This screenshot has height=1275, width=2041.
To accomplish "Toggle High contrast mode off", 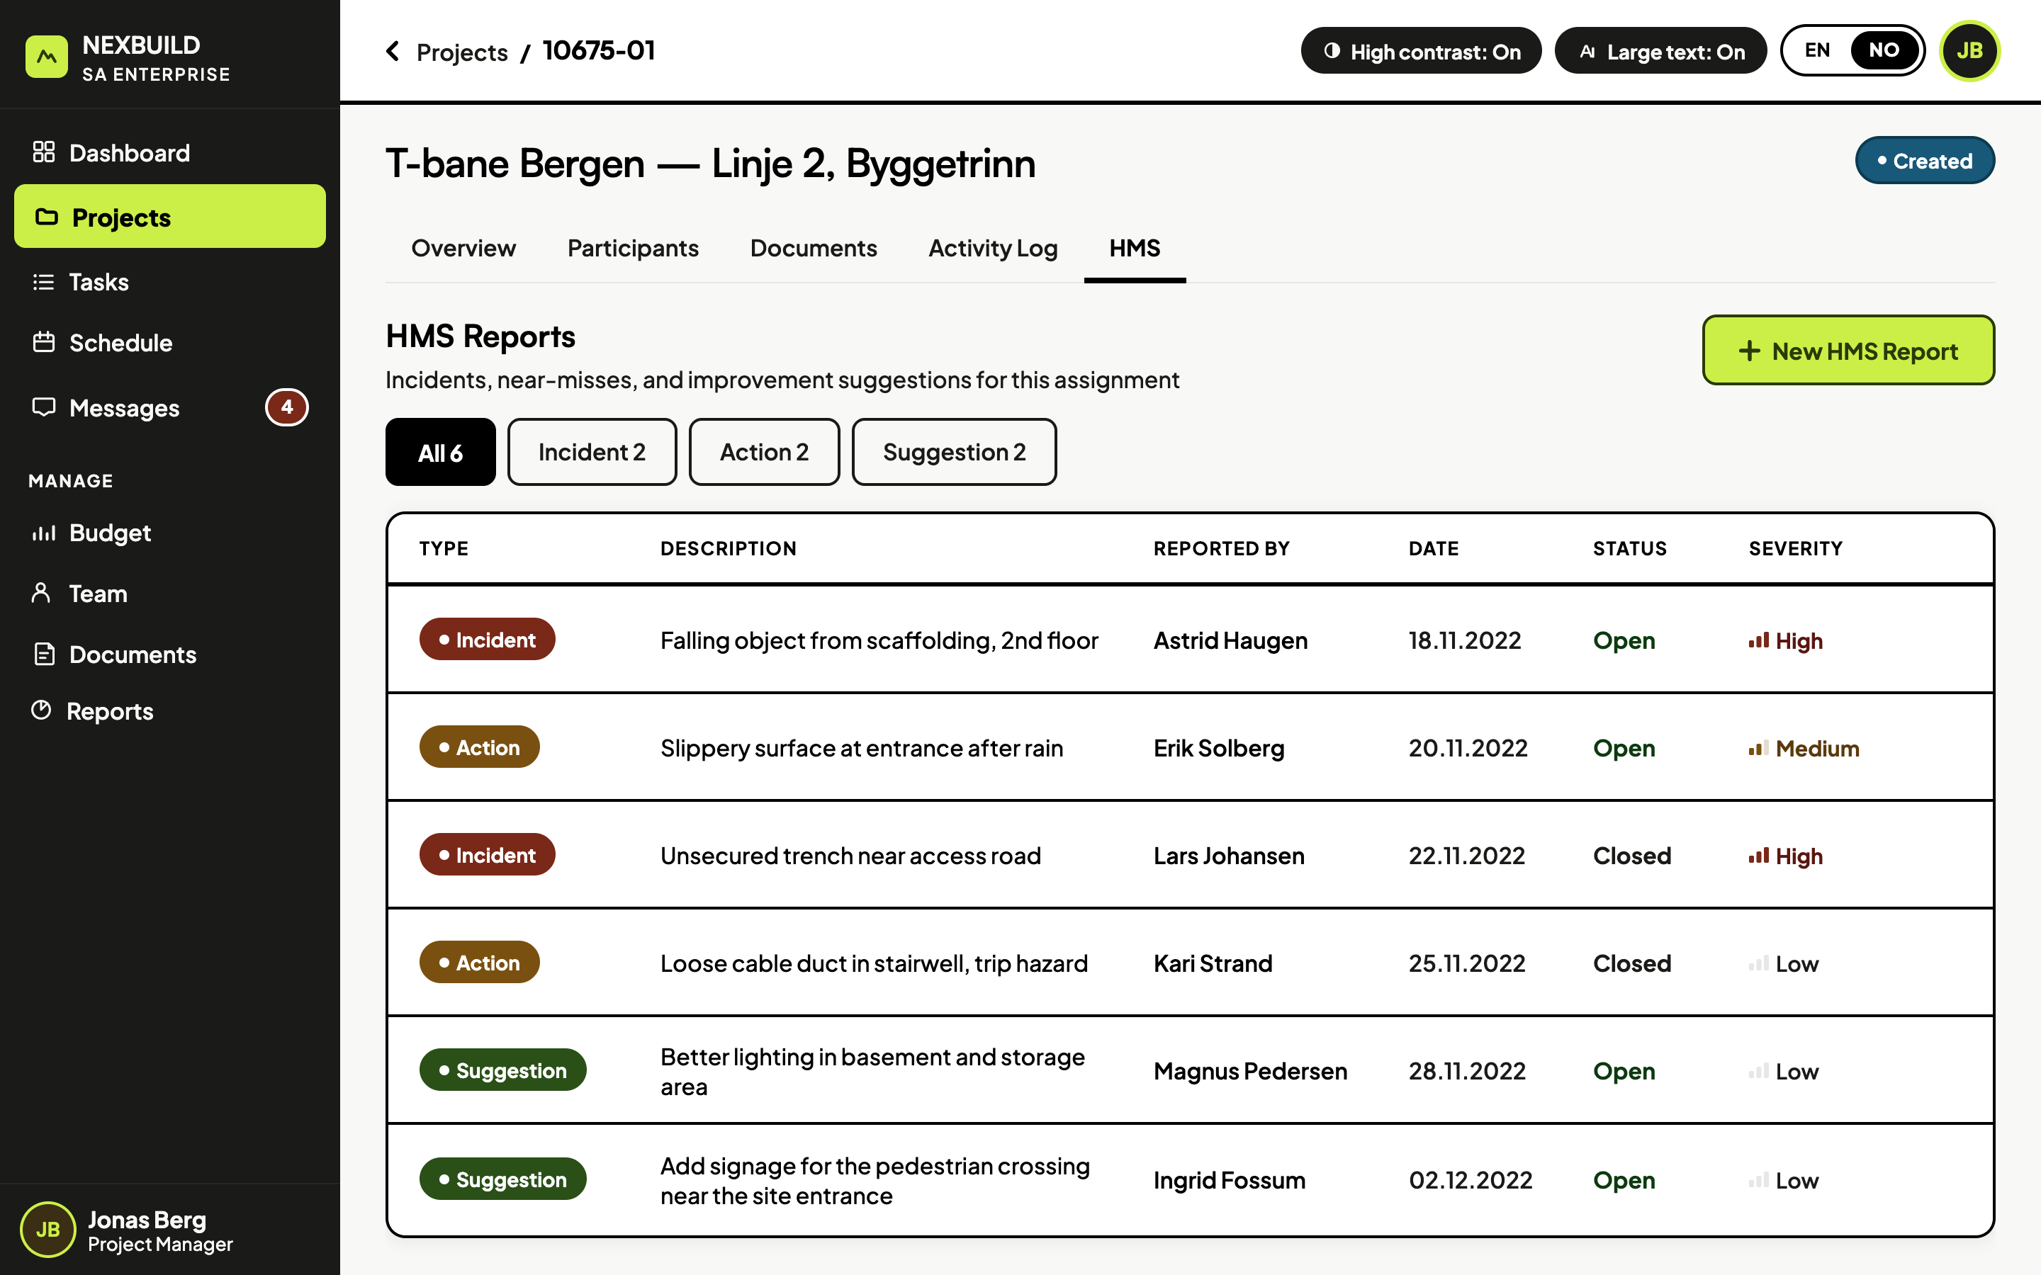I will pyautogui.click(x=1421, y=50).
